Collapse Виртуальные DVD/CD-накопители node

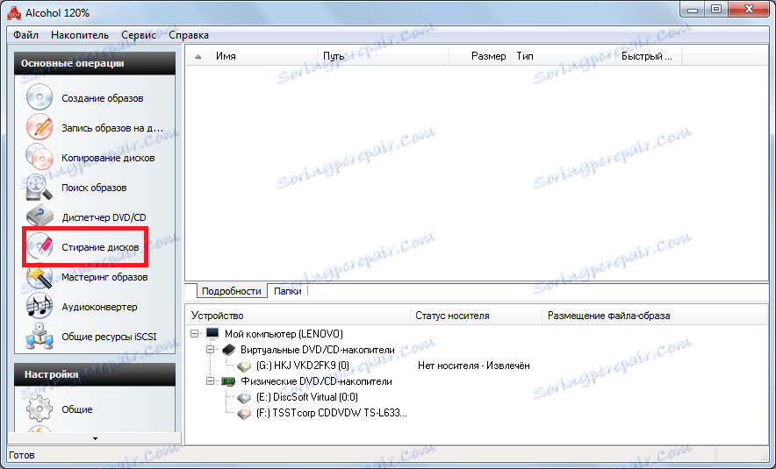point(211,350)
